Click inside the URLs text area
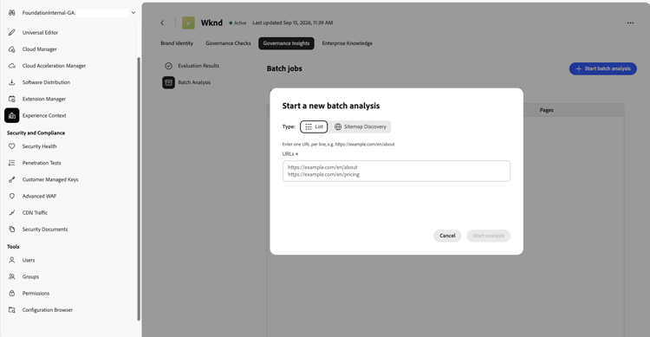Image resolution: width=650 pixels, height=337 pixels. pos(396,171)
